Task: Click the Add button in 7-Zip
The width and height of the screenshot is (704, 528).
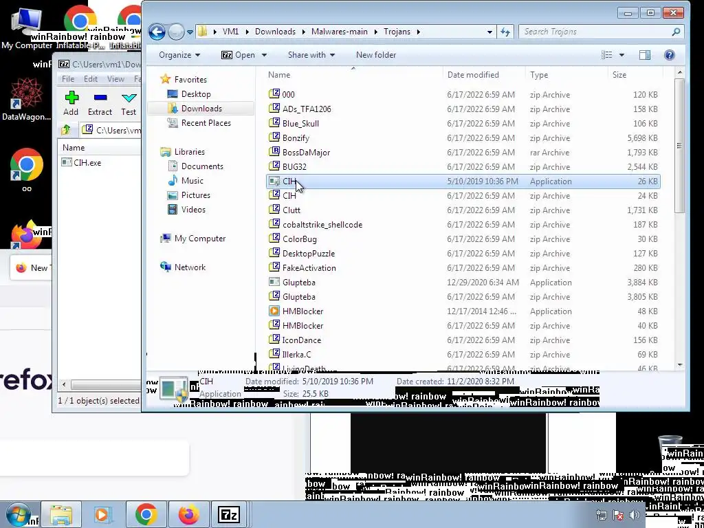Action: 71,104
